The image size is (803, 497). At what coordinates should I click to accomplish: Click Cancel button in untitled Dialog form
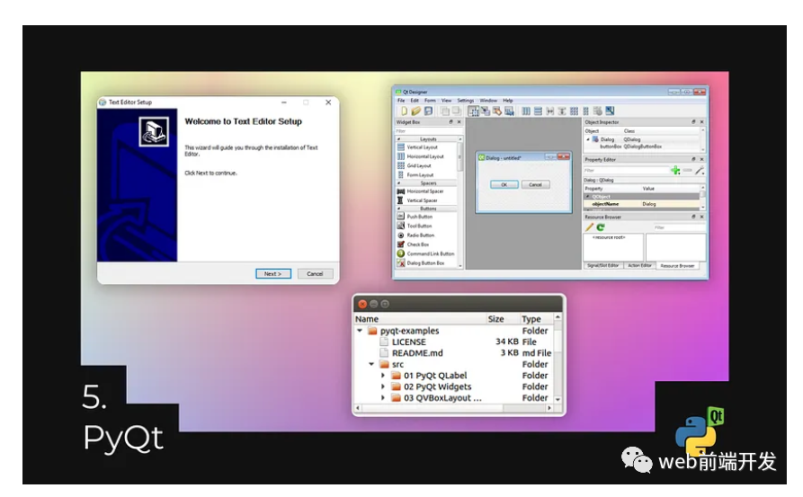point(535,184)
